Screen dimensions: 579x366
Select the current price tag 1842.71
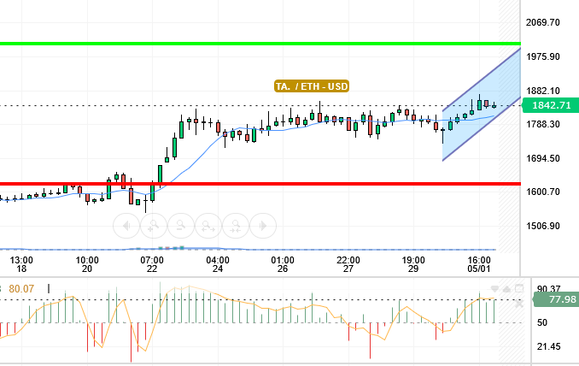[x=551, y=105]
